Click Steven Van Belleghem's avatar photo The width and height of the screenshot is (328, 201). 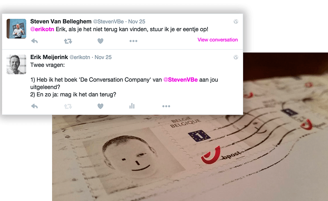(16, 29)
